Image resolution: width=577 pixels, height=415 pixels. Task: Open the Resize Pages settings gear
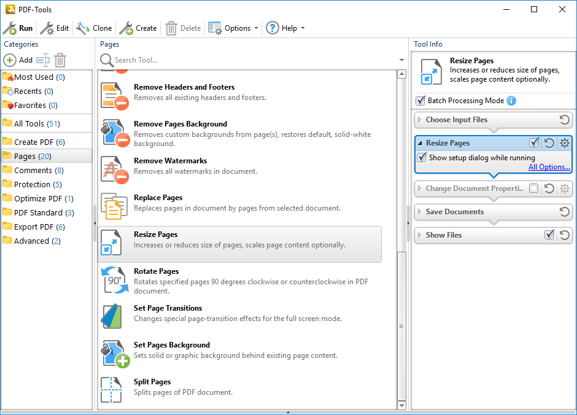tap(565, 143)
